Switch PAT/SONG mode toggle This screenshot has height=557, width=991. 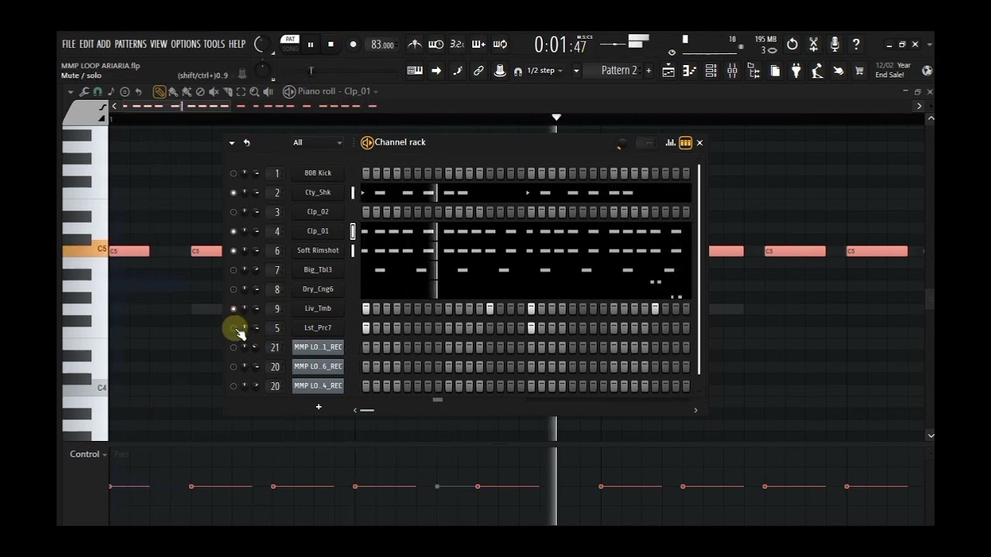pyautogui.click(x=290, y=43)
